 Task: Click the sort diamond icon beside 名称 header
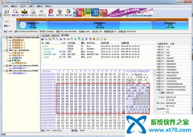click(x=43, y=43)
